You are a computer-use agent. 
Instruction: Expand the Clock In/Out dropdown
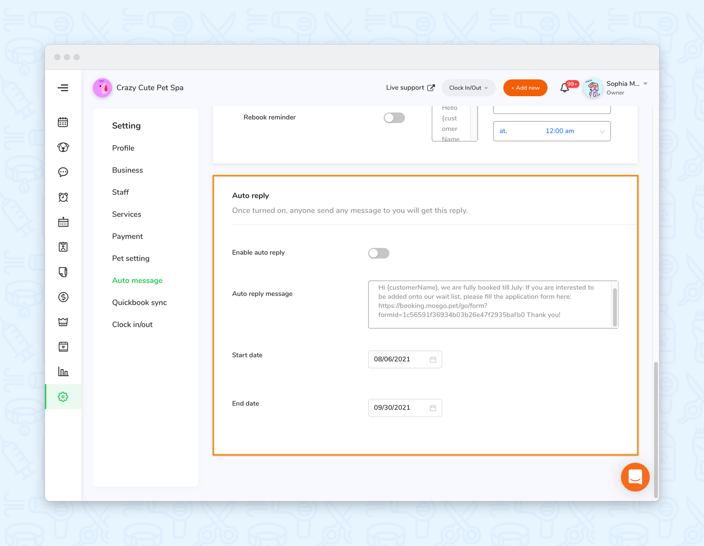coord(468,88)
